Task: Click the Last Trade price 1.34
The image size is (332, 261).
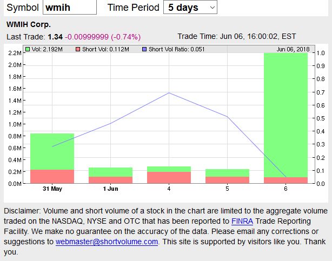Action: click(x=55, y=37)
